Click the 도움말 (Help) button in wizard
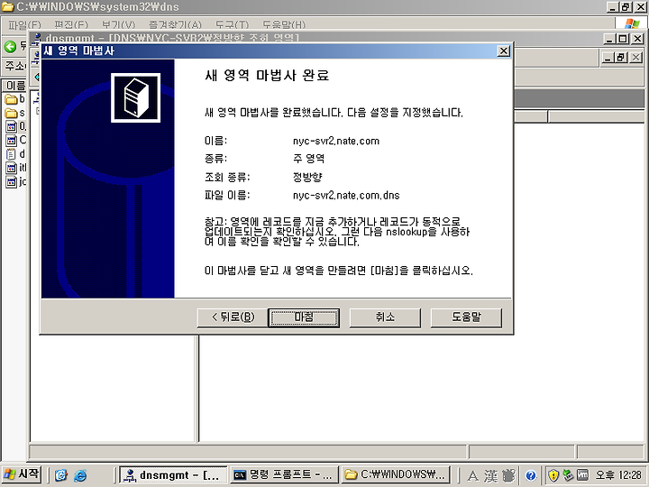This screenshot has width=649, height=487. pos(466,317)
